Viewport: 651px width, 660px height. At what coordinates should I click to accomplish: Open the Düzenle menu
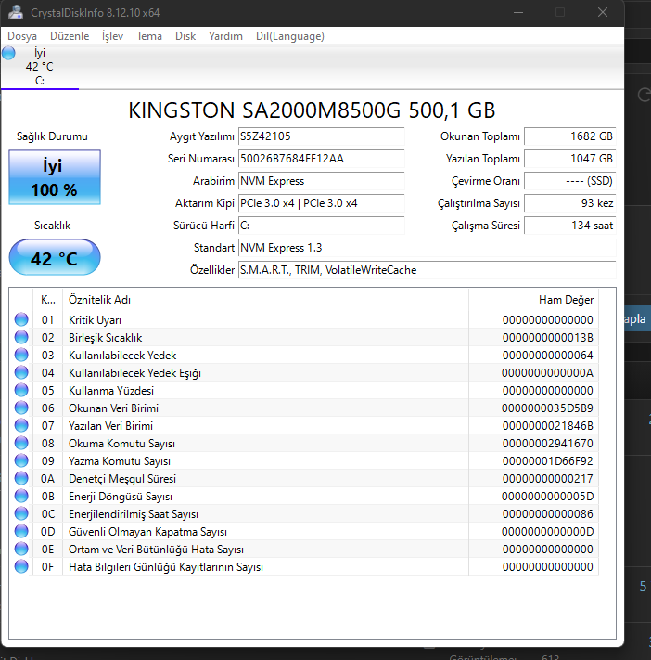[x=70, y=36]
